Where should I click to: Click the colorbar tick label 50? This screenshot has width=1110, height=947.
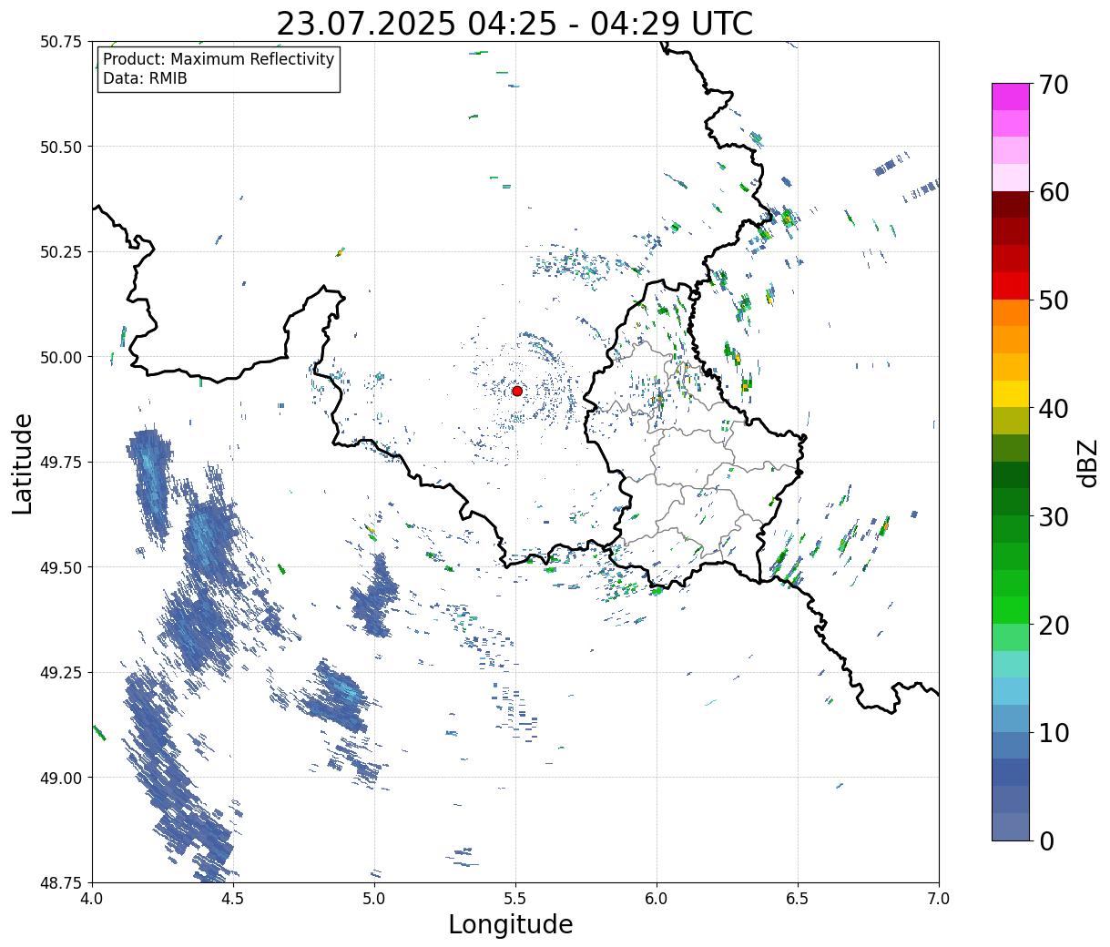coord(1053,300)
